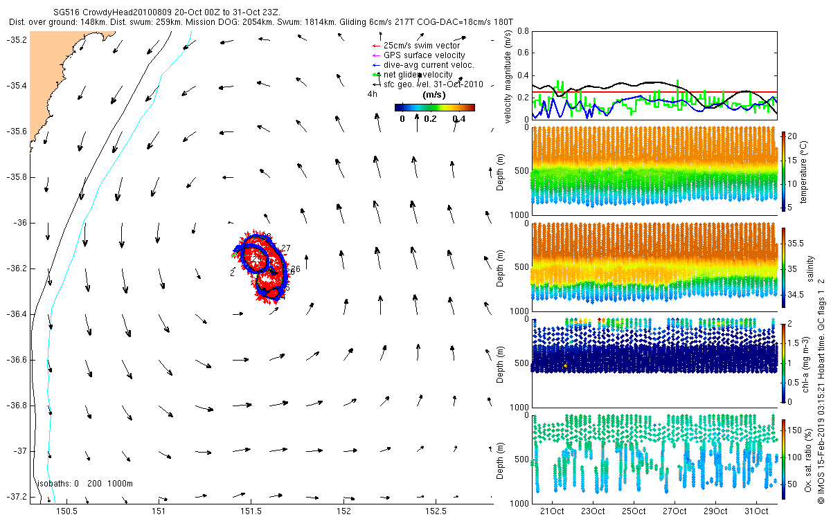Click the isobaths 0 200 1000m label
This screenshot has width=831, height=519.
point(85,483)
